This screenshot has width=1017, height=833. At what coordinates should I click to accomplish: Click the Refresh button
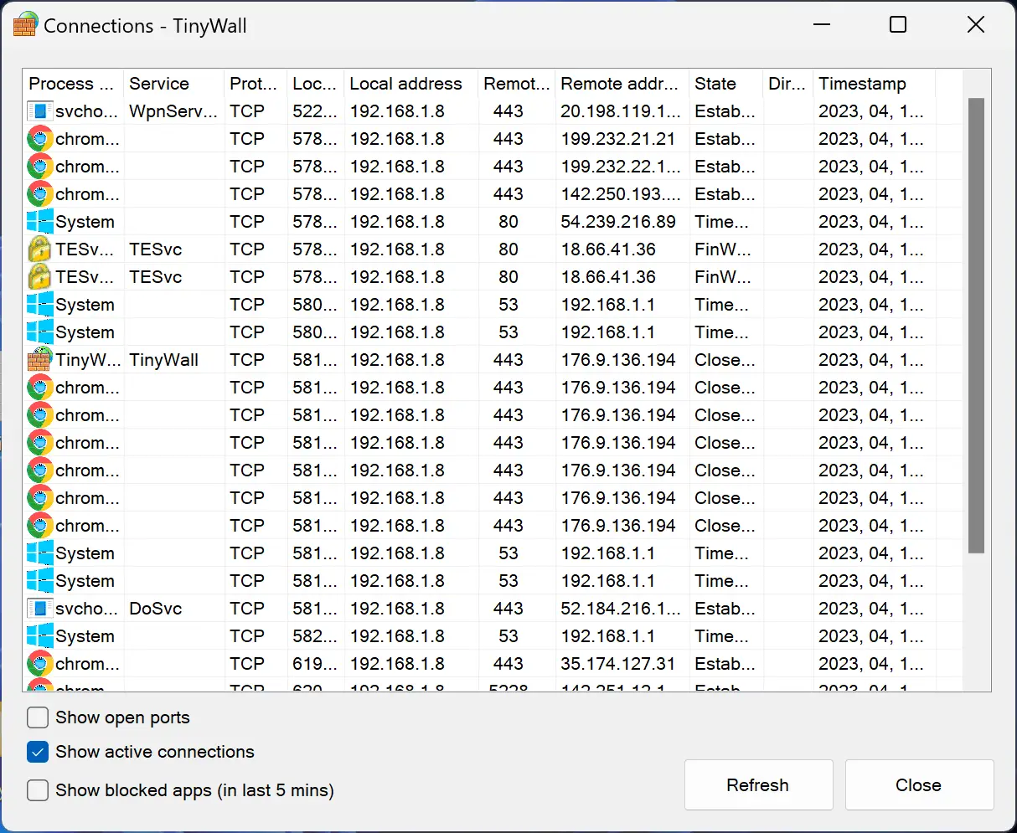[757, 784]
